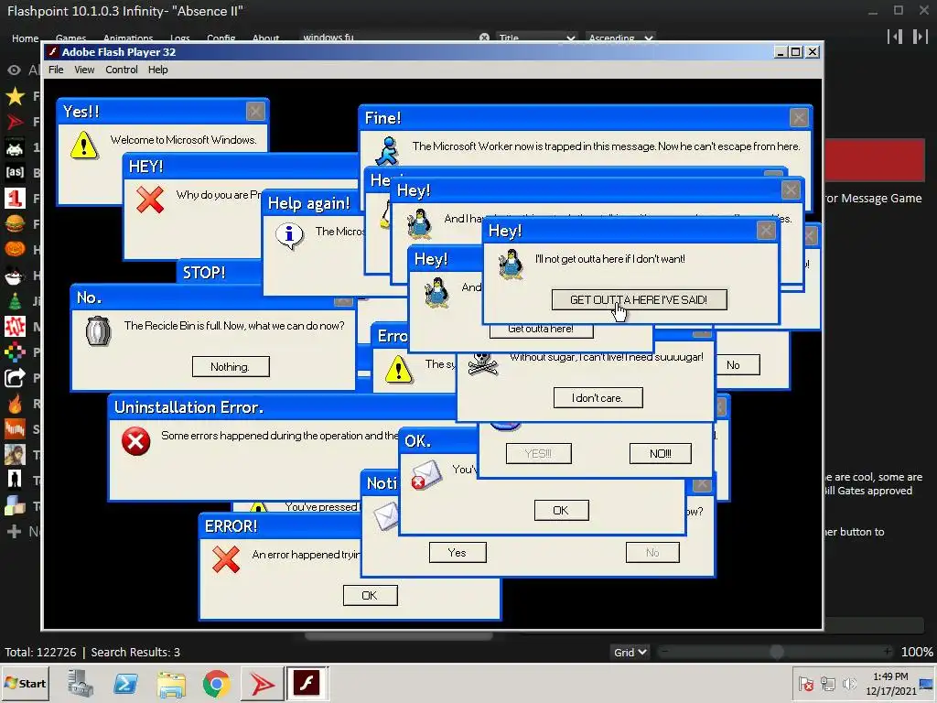Screen dimensions: 937x703
Task: Click the red error icon in Uninstallation Error
Action: click(x=135, y=441)
